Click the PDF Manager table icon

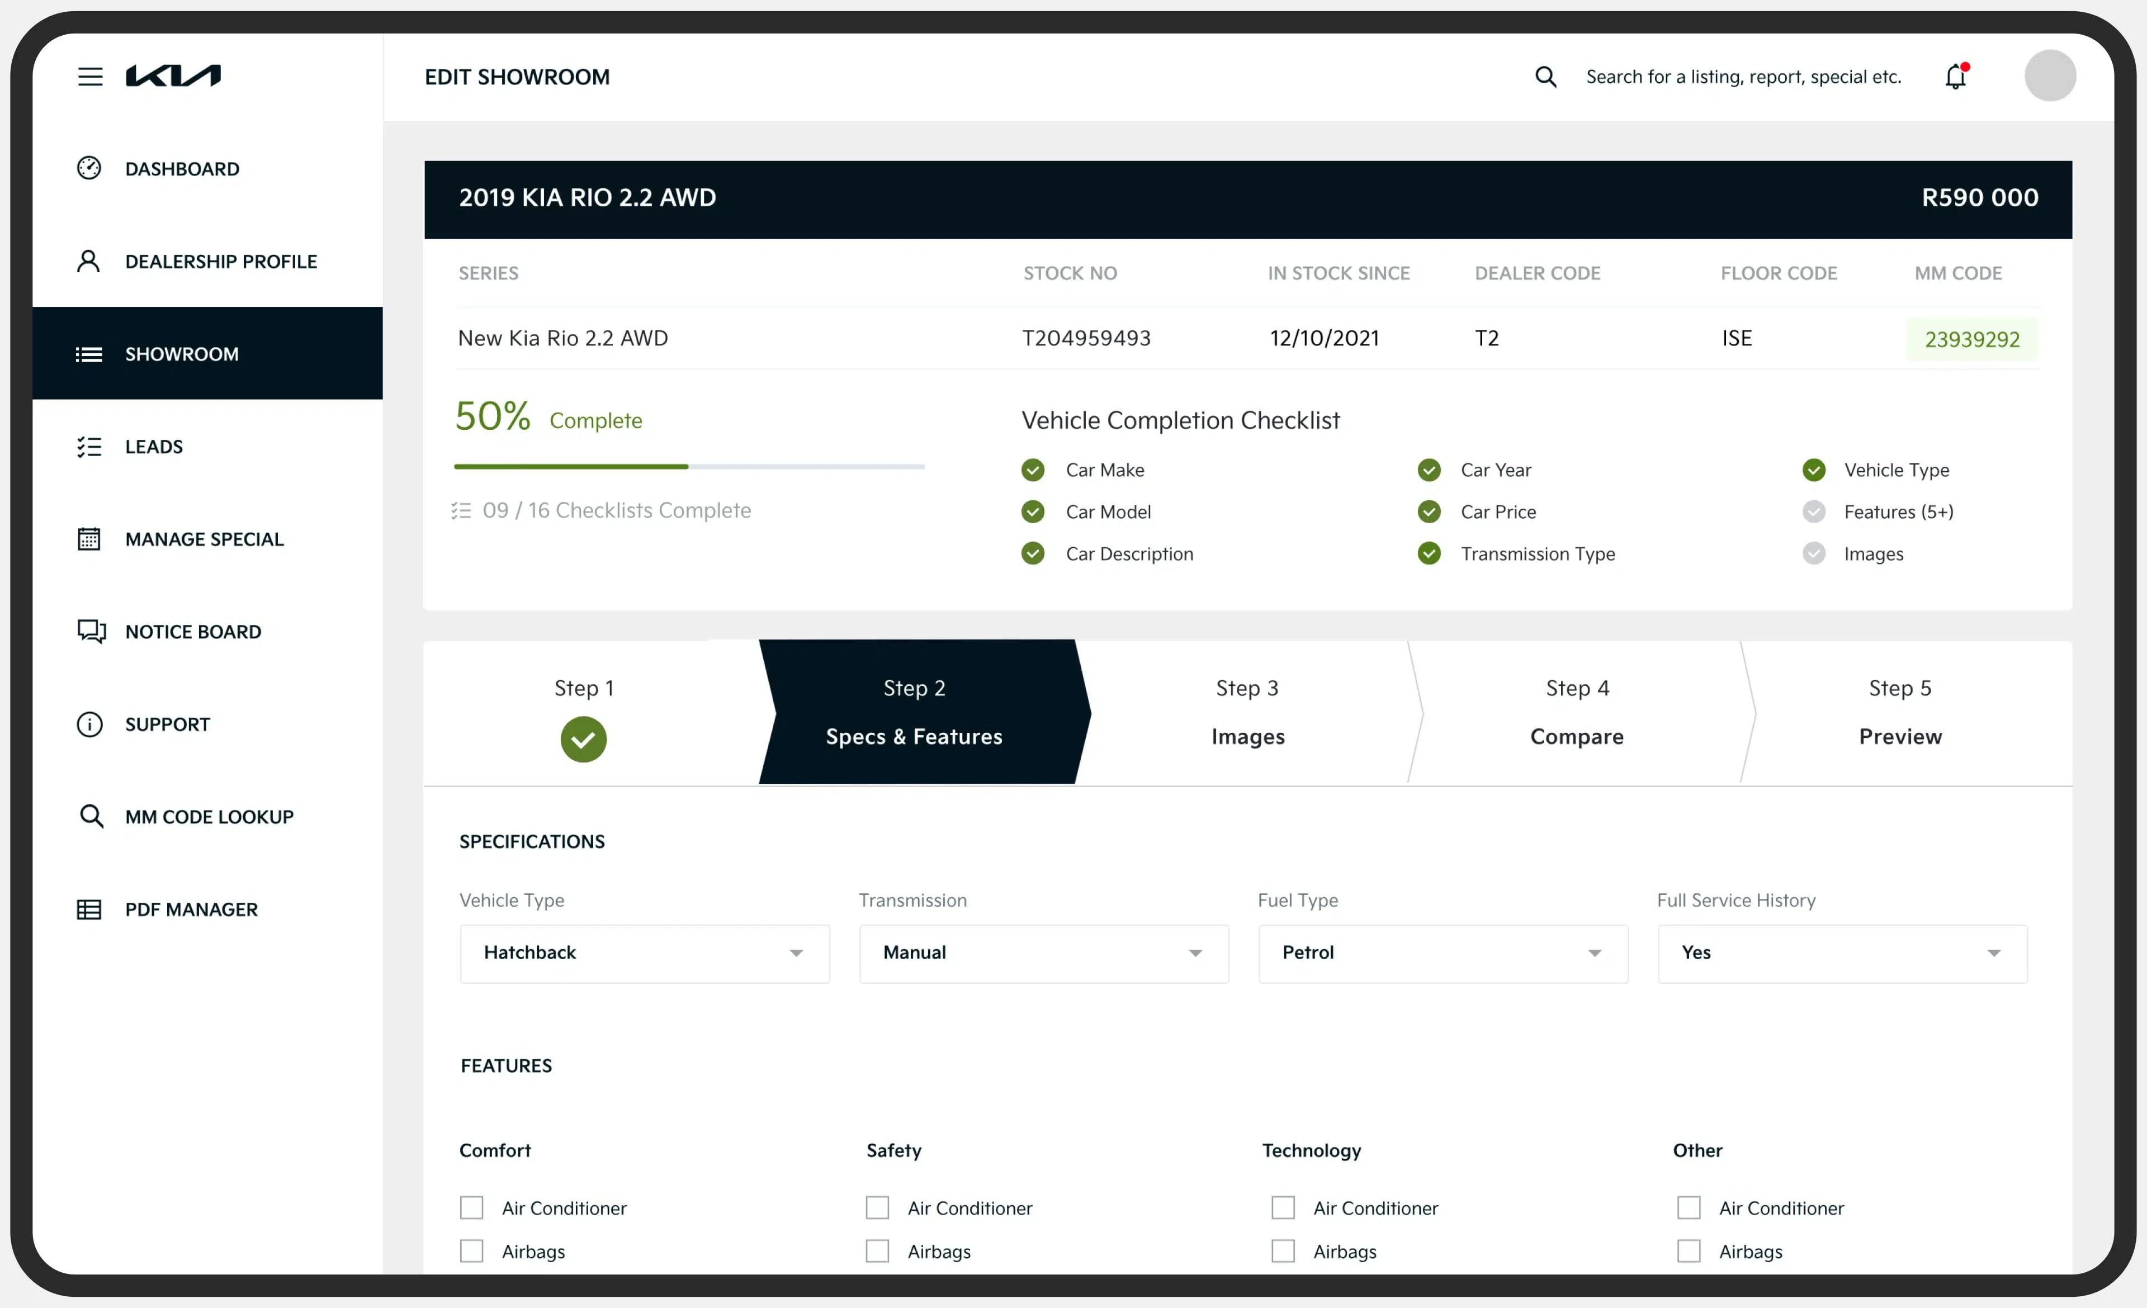89,909
